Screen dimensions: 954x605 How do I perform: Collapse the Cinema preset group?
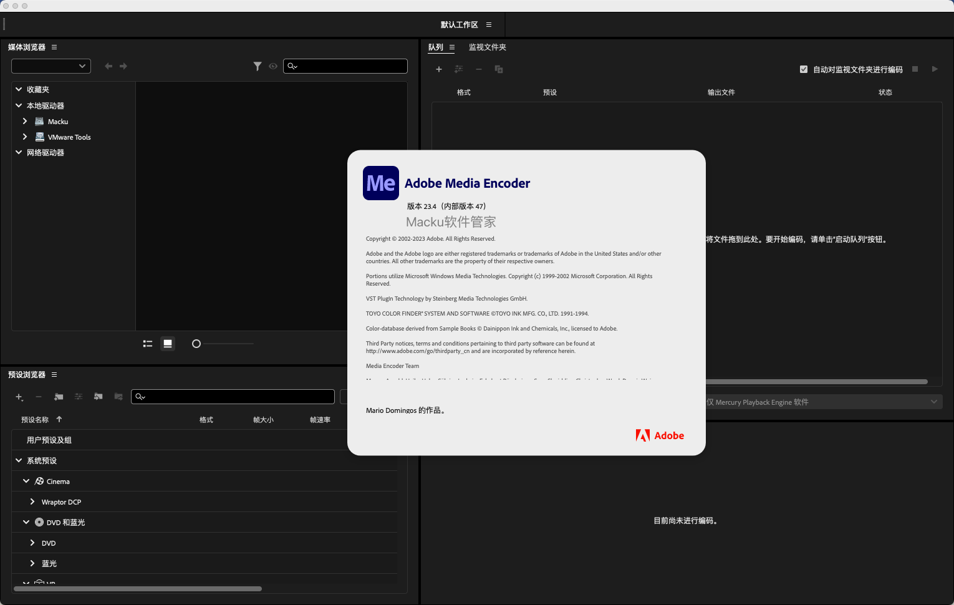click(26, 482)
